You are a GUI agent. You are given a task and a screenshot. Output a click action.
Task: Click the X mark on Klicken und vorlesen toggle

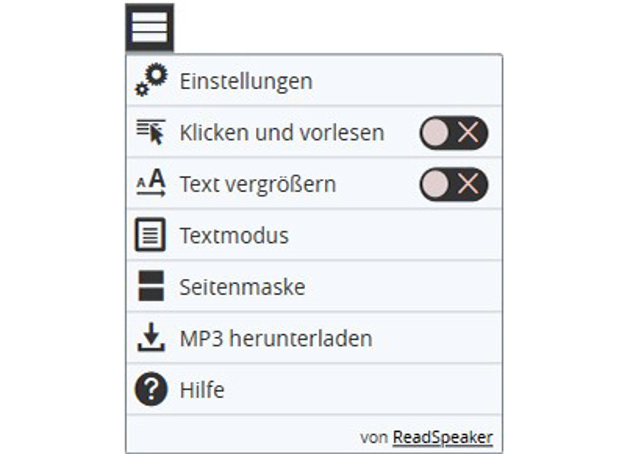(x=468, y=133)
